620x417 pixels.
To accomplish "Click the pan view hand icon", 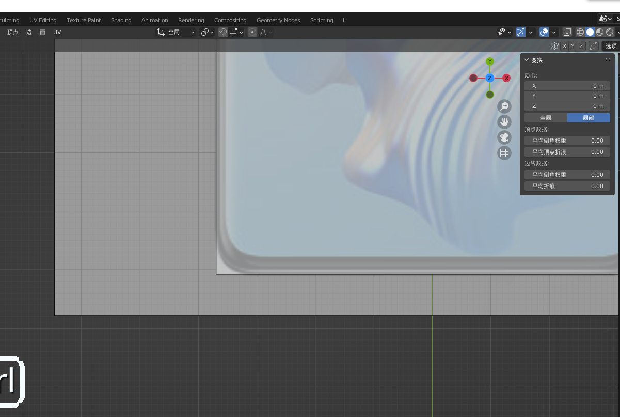I will 504,122.
